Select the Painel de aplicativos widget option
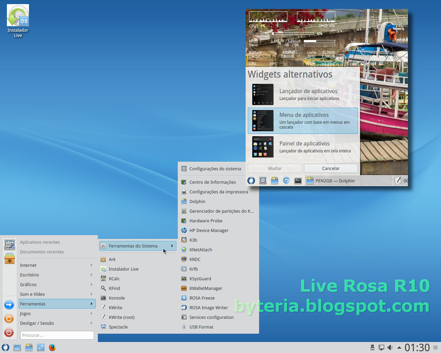 pos(303,147)
